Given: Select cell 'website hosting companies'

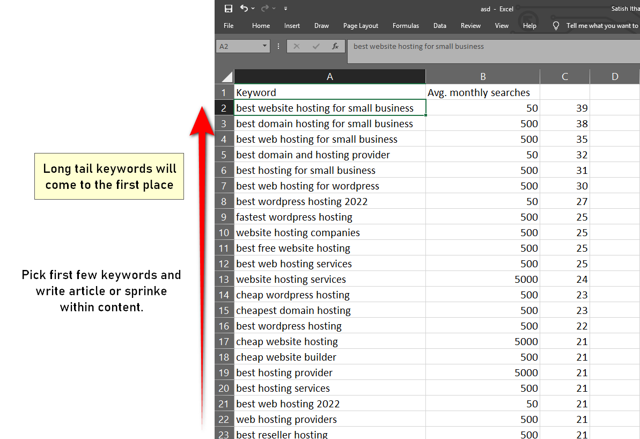Looking at the screenshot, I should [x=330, y=233].
